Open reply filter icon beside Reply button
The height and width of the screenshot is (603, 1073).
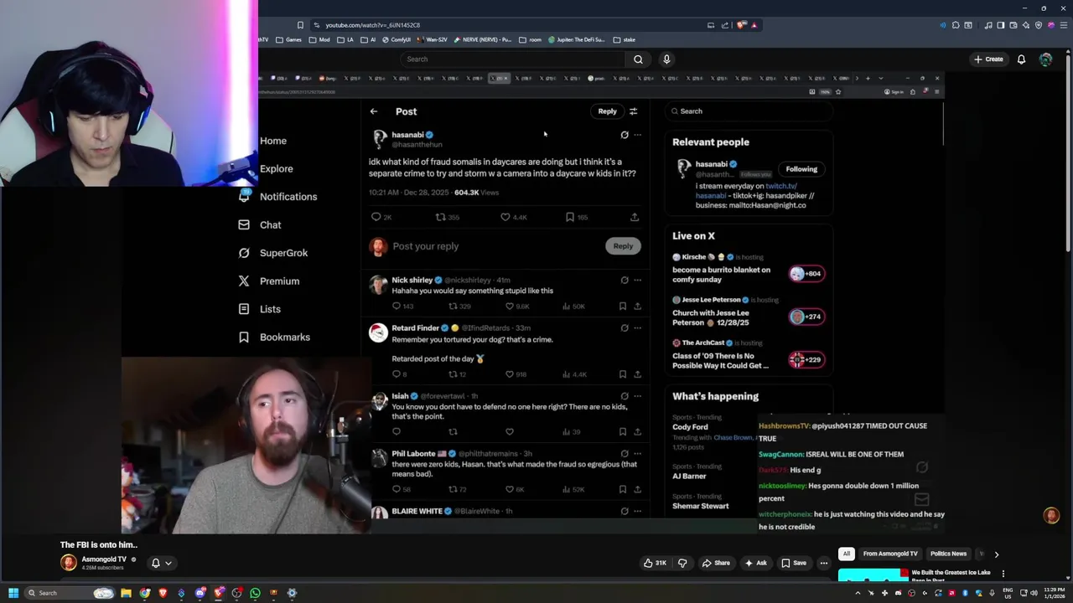point(633,111)
